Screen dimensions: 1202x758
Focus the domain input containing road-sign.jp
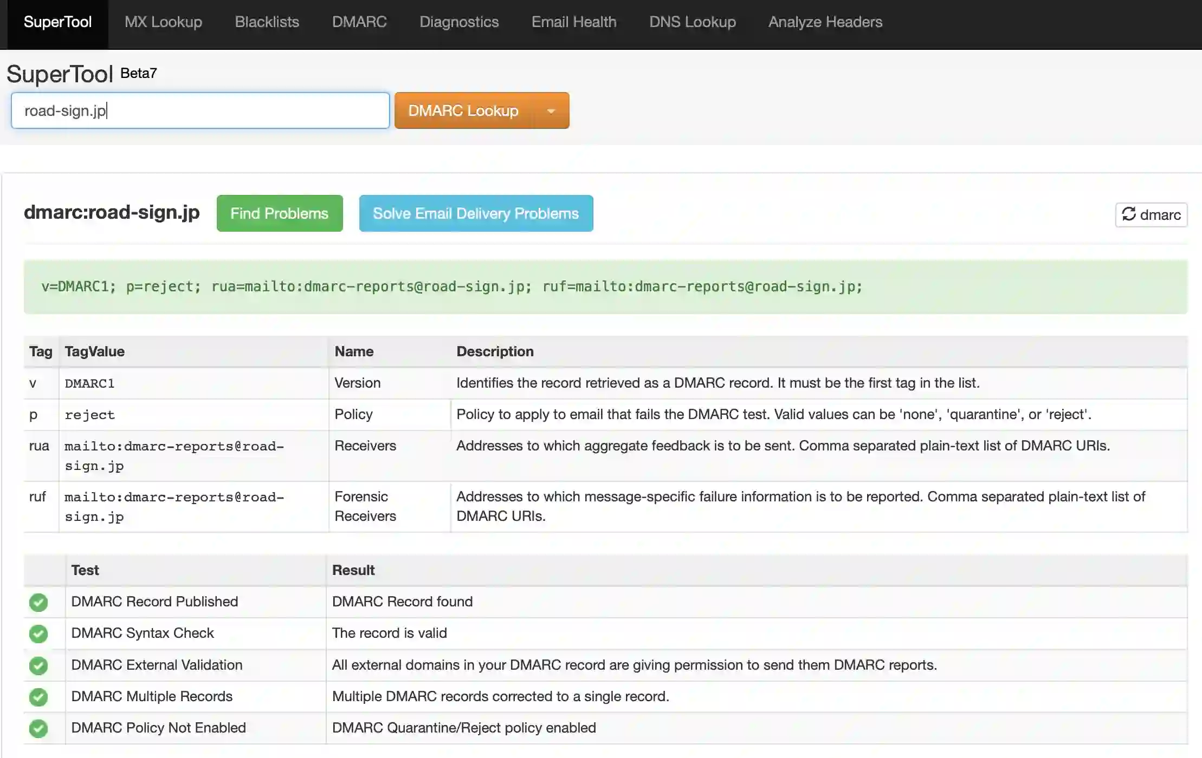pos(200,110)
